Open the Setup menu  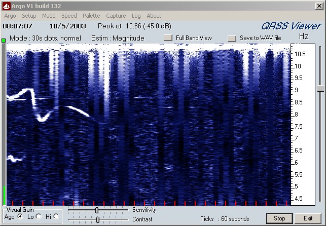pos(29,16)
